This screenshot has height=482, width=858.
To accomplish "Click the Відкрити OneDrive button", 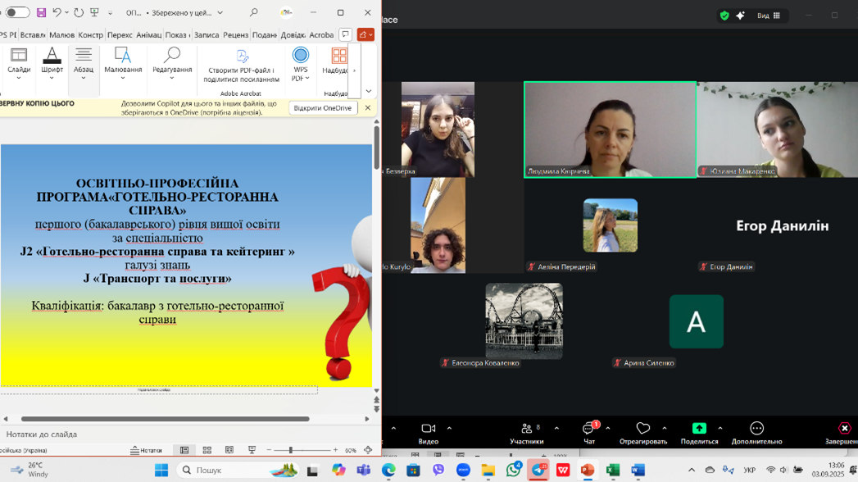I will (322, 107).
